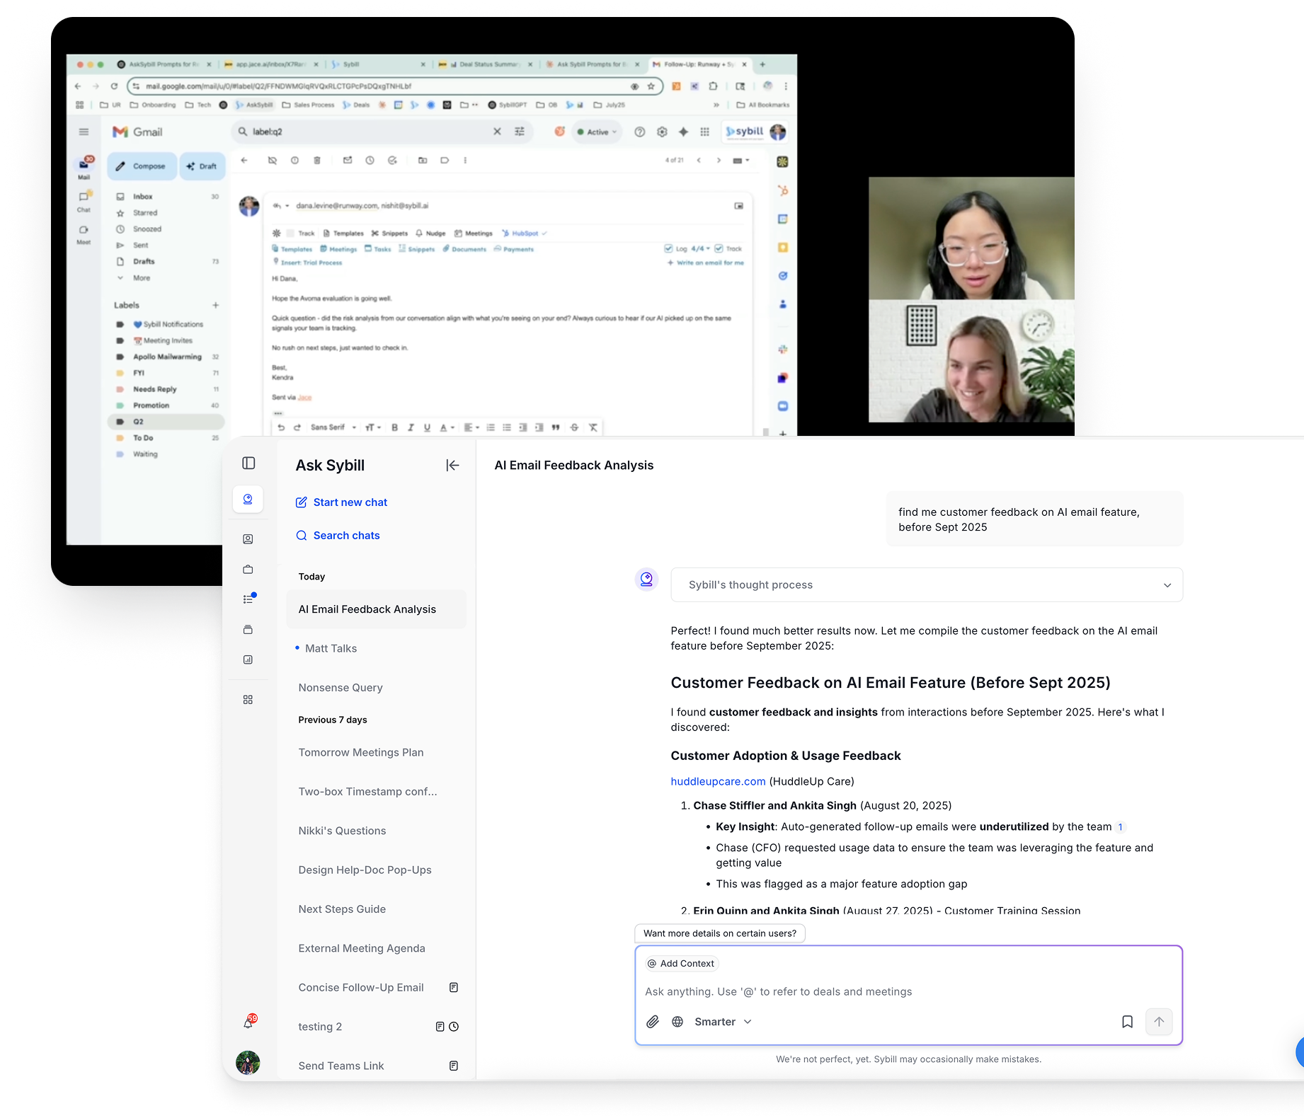Open Gmail search filter options icon
Viewport: 1304px width, 1118px height.
point(520,132)
